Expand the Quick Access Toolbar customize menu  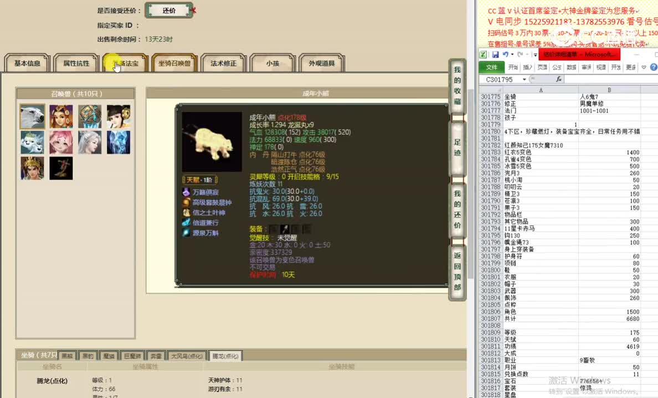(x=535, y=54)
